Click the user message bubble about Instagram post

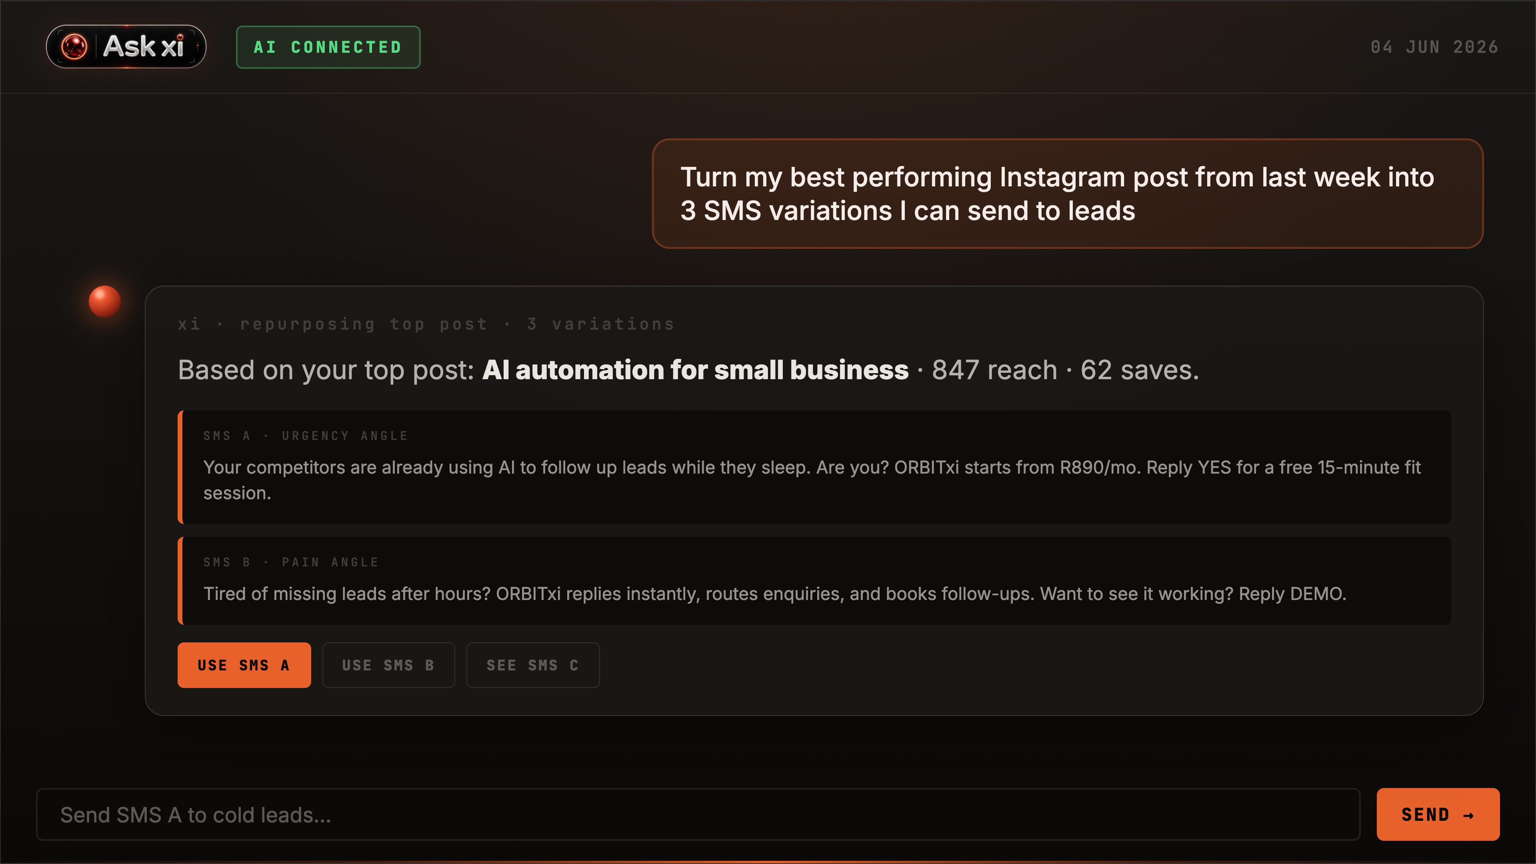tap(1067, 193)
